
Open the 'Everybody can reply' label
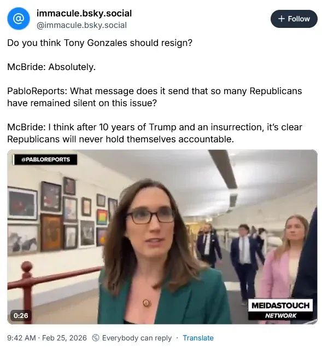[137, 338]
